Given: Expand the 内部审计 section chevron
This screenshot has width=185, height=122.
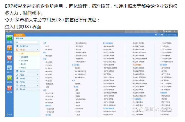Looking at the screenshot, I should click(x=37, y=82).
